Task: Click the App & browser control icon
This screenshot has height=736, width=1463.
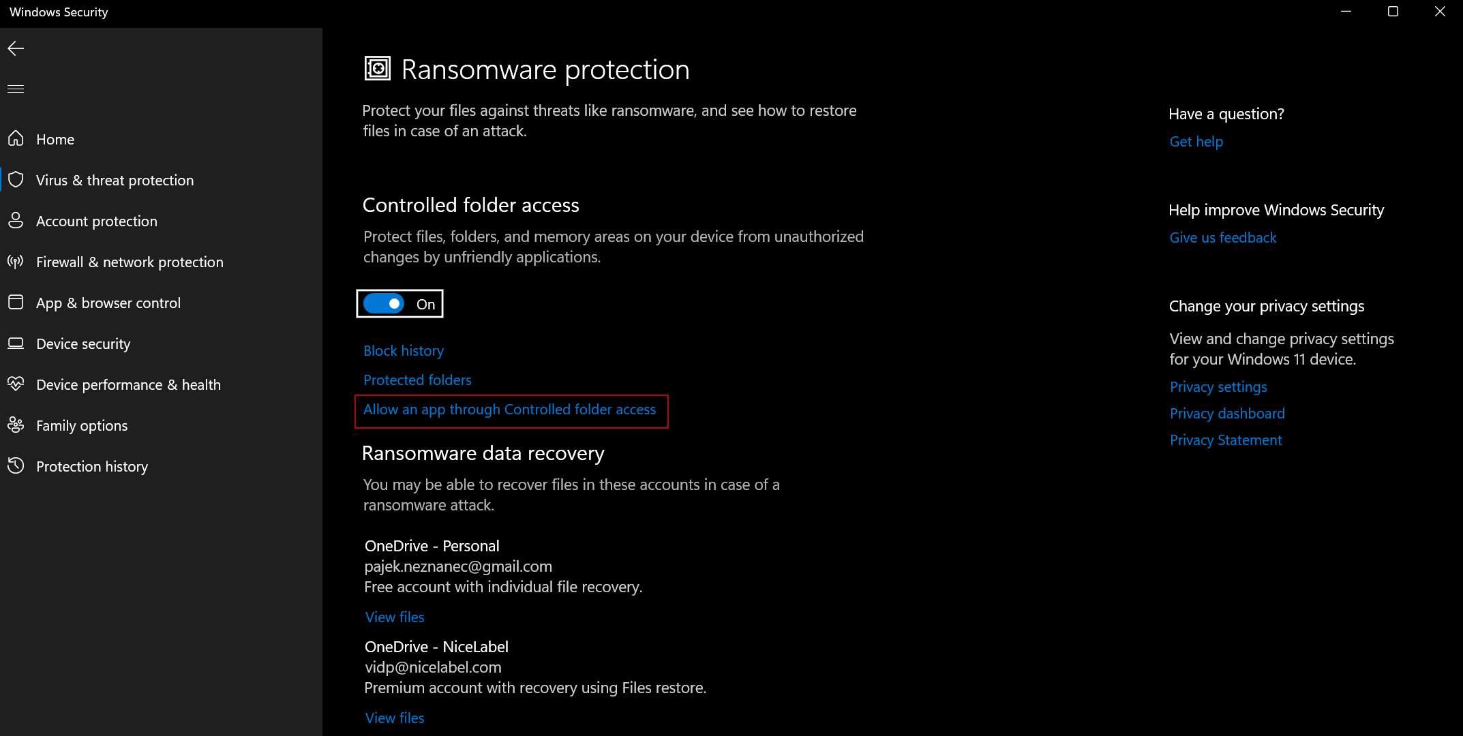Action: pos(16,303)
